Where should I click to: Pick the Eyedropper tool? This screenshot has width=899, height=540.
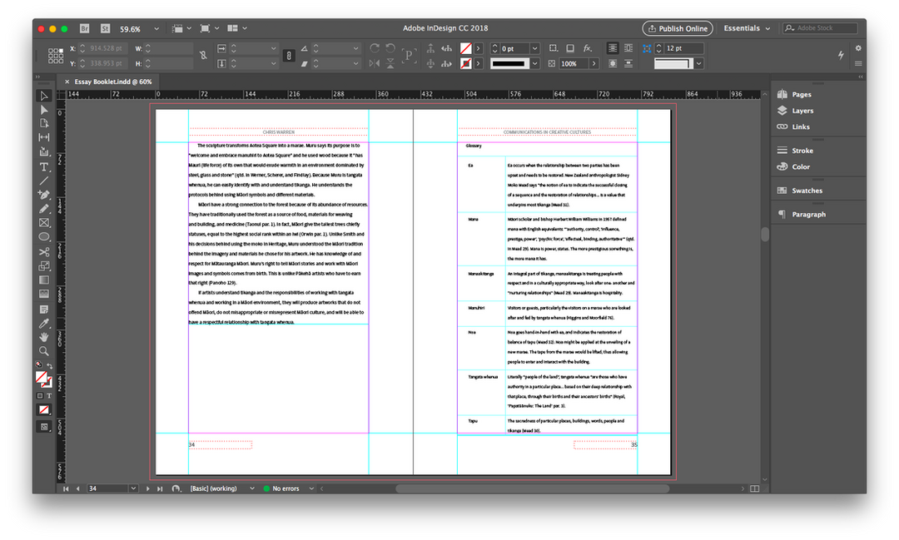[x=44, y=323]
